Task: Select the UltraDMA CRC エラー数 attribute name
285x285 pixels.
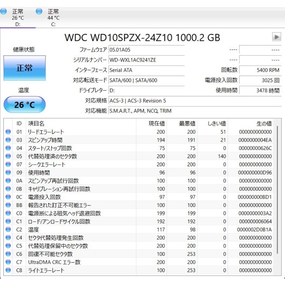Action: [x=54, y=262]
